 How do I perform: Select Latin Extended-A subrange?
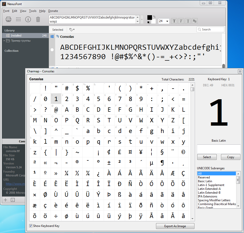coord(217,189)
